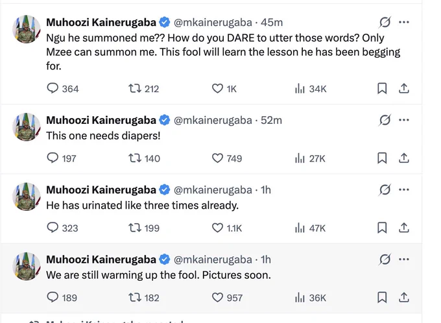Open more options menu on 52m tweet
This screenshot has width=441, height=323.
(x=404, y=120)
